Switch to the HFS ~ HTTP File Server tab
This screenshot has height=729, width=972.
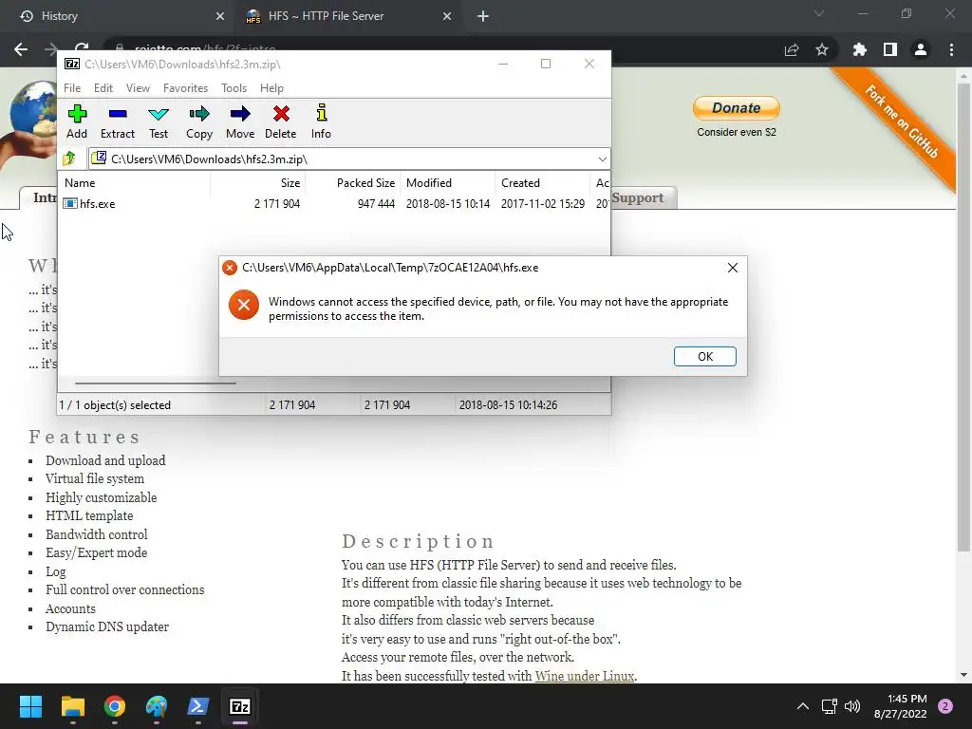click(x=347, y=16)
